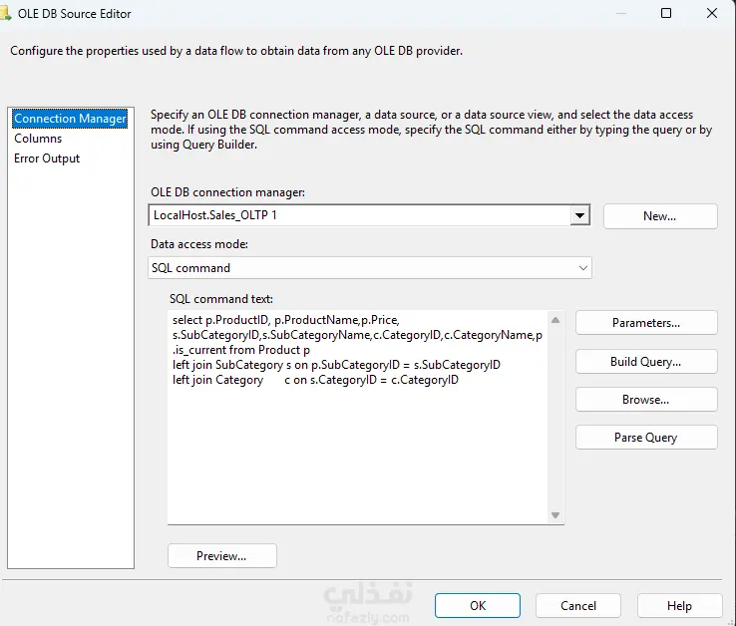Click 'select p.ProductID' line in query
The height and width of the screenshot is (626, 736).
coord(286,320)
